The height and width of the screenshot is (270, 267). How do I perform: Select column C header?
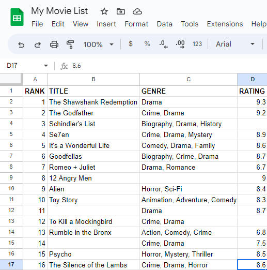point(189,79)
